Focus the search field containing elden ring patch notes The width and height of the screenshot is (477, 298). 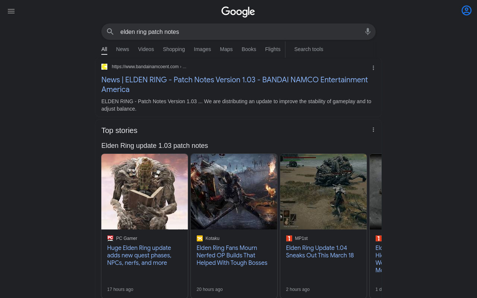[x=238, y=32]
